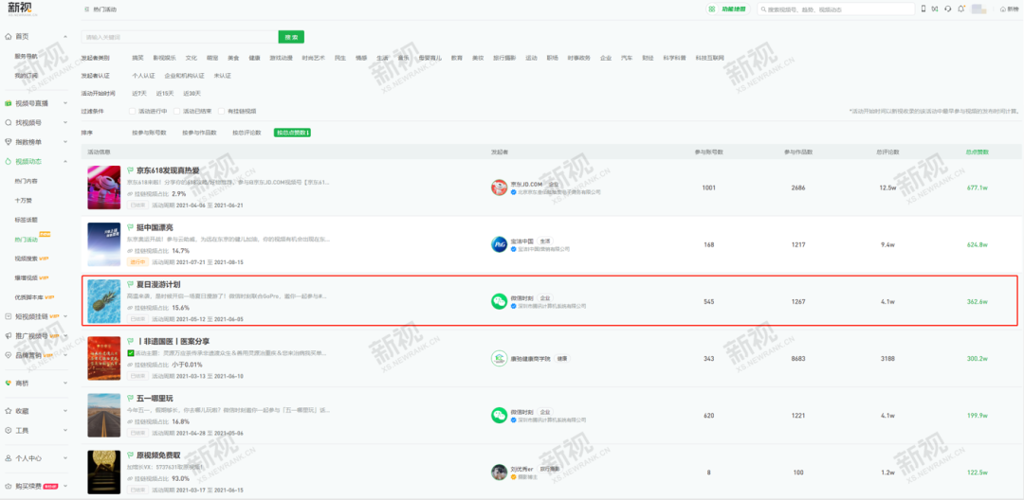Select the 科技互联网 category filter
1024x500 pixels.
pos(710,58)
